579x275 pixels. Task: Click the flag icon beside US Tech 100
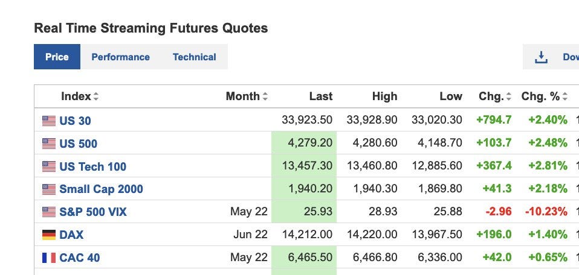pos(49,166)
